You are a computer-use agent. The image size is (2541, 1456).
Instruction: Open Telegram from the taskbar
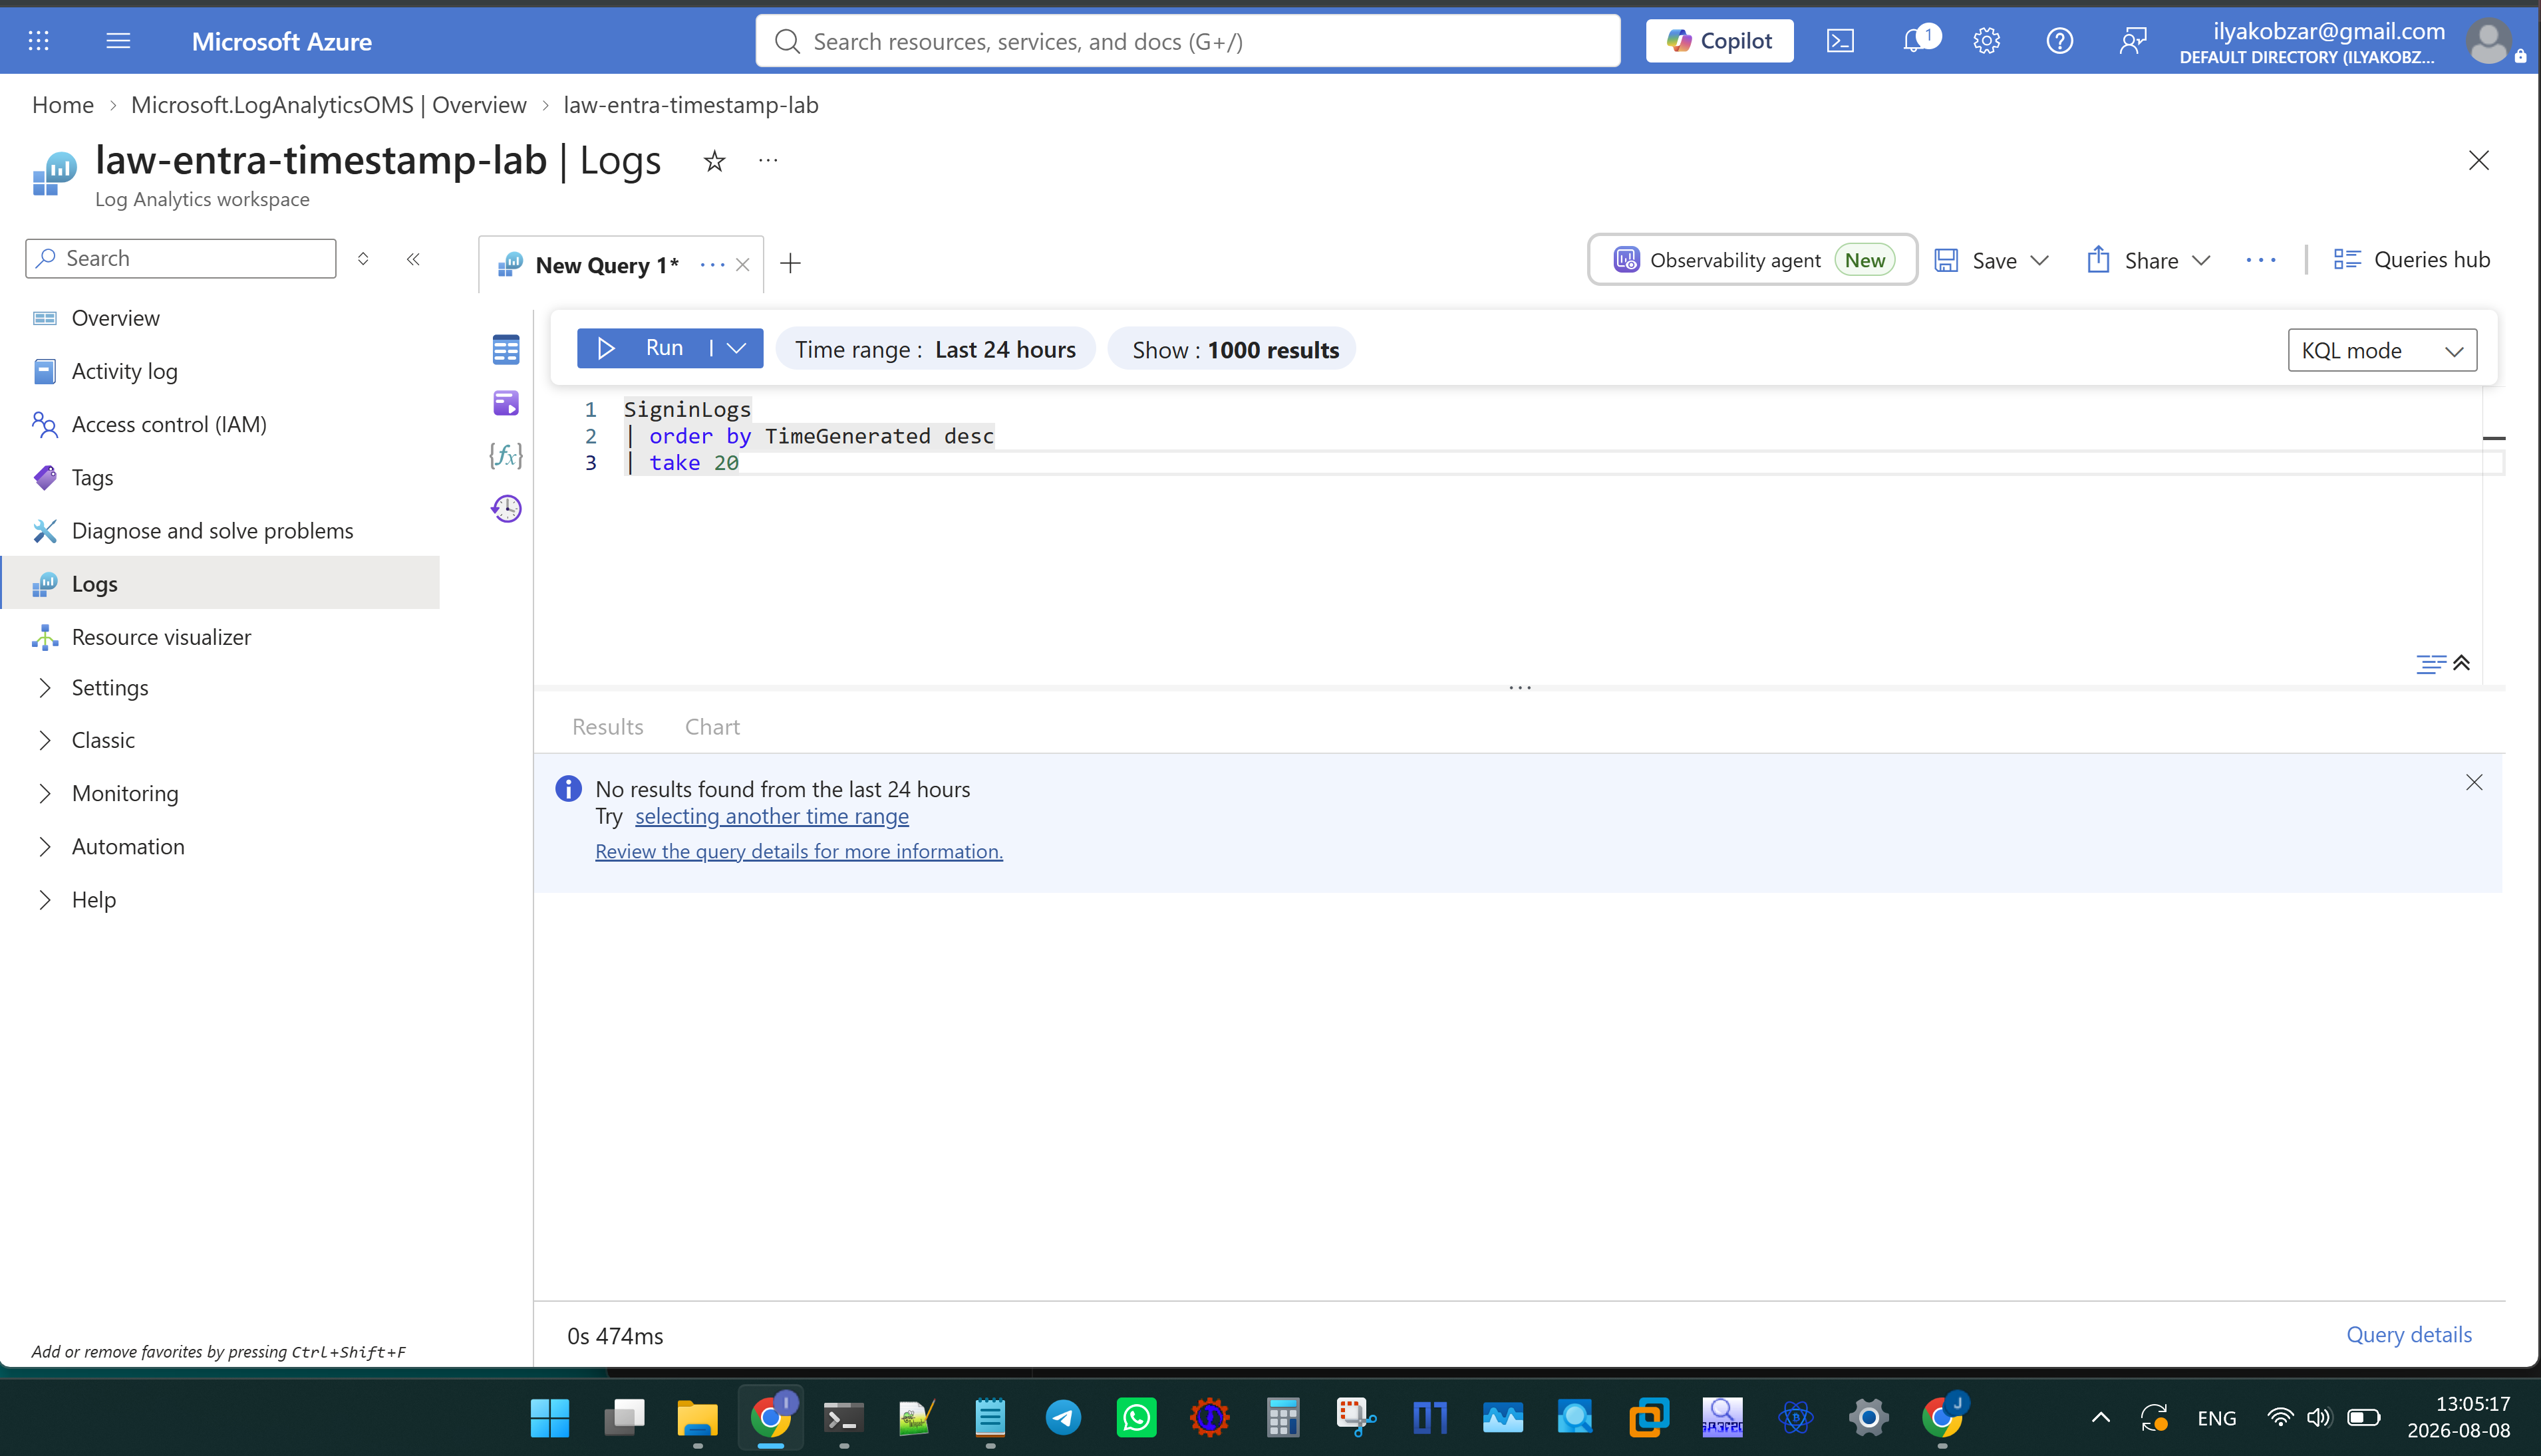[x=1062, y=1417]
